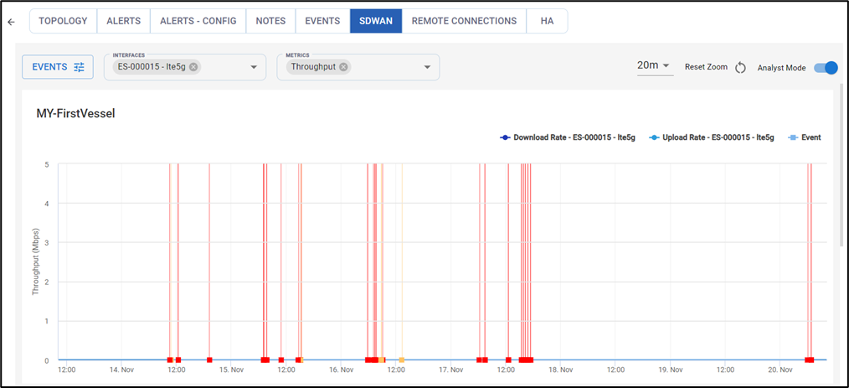The image size is (849, 388).
Task: Click the orange event marker on timeline
Action: point(402,360)
